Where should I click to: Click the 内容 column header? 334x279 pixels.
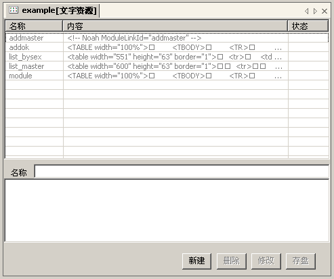[175, 26]
